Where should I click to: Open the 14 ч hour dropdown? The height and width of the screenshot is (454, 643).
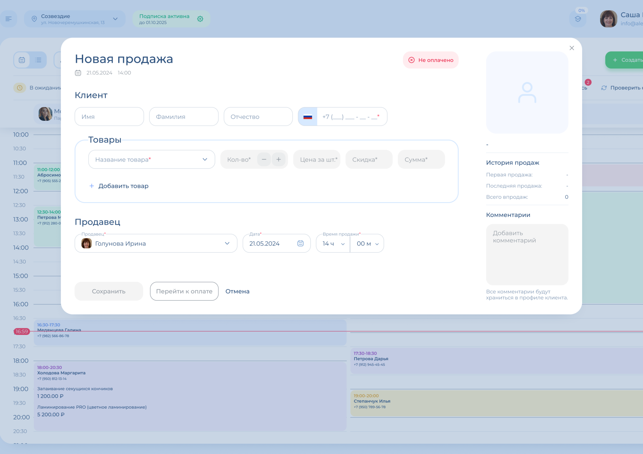[x=333, y=243]
